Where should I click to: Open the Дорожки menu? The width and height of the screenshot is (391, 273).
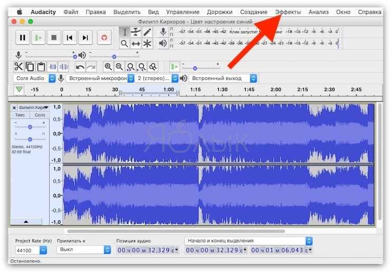point(219,12)
